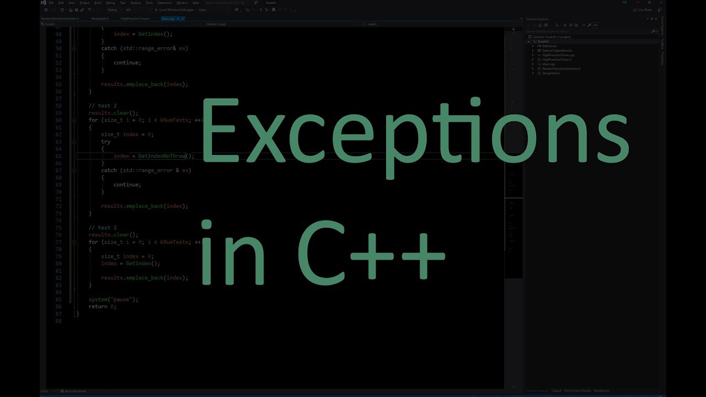Open the Debug configuration dropdown

point(115,10)
